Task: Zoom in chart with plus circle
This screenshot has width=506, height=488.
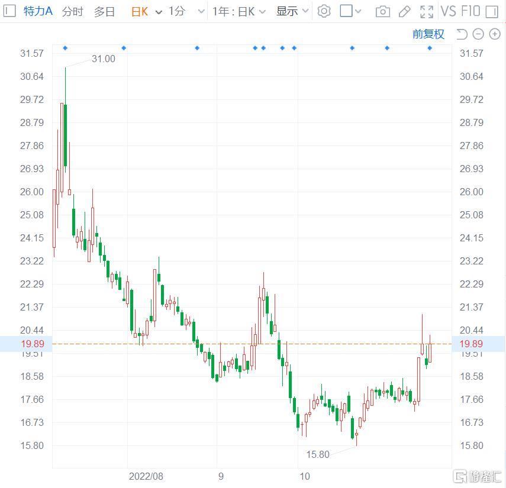Action: click(x=495, y=34)
